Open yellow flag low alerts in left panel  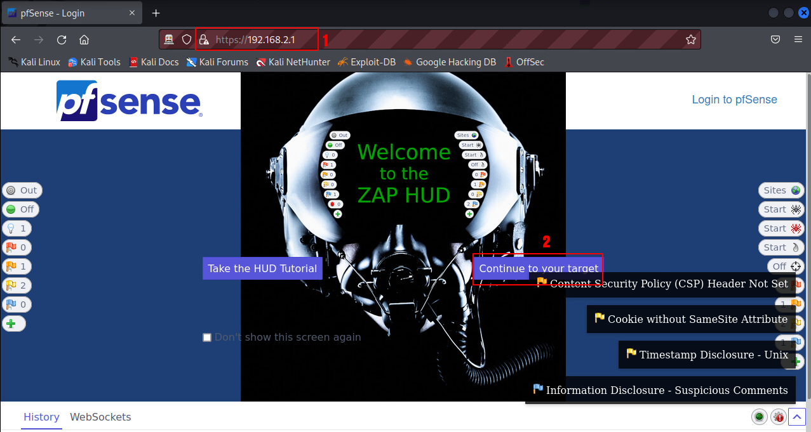click(x=17, y=285)
